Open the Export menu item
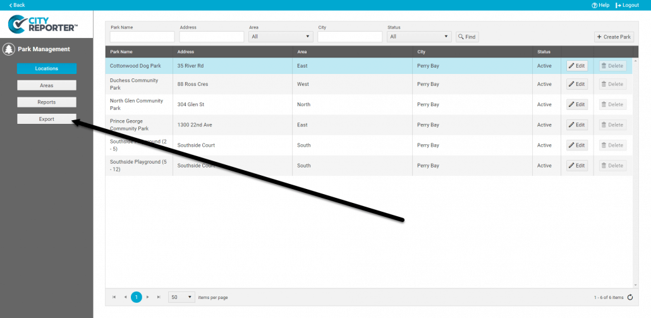Viewport: 651px width, 318px height. click(47, 119)
